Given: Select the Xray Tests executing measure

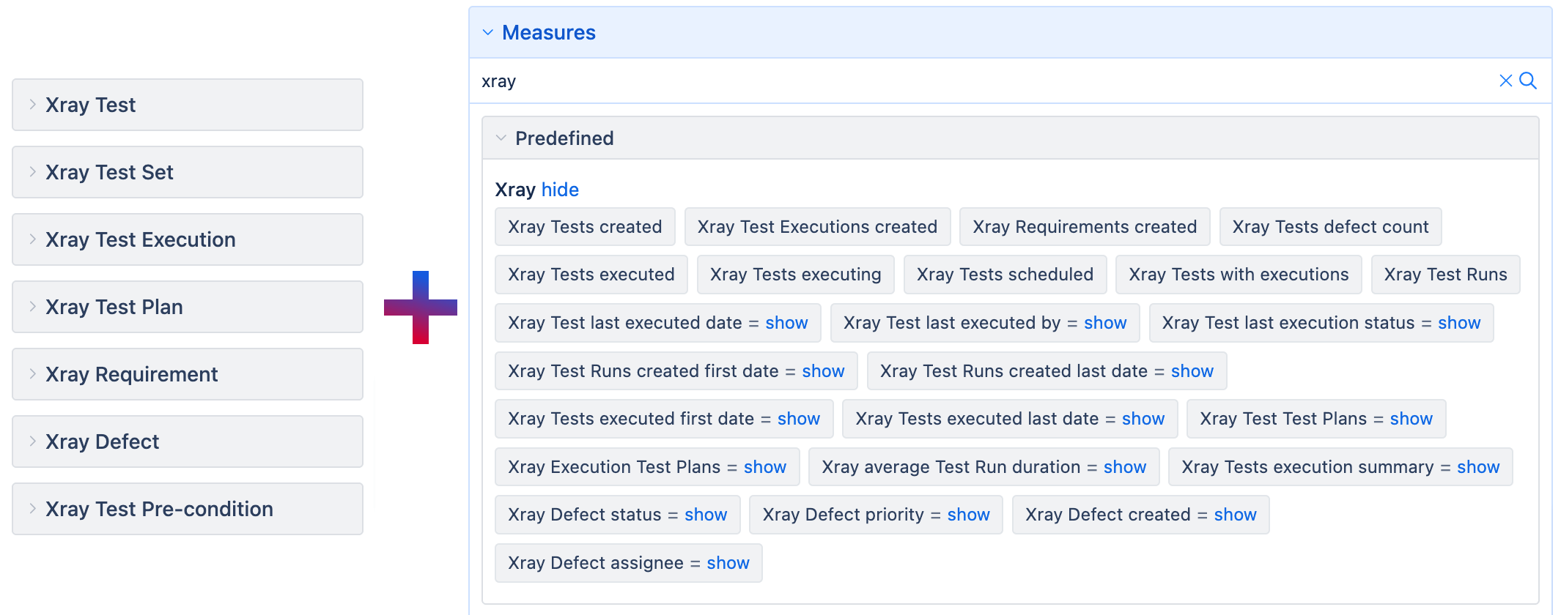Looking at the screenshot, I should point(795,275).
